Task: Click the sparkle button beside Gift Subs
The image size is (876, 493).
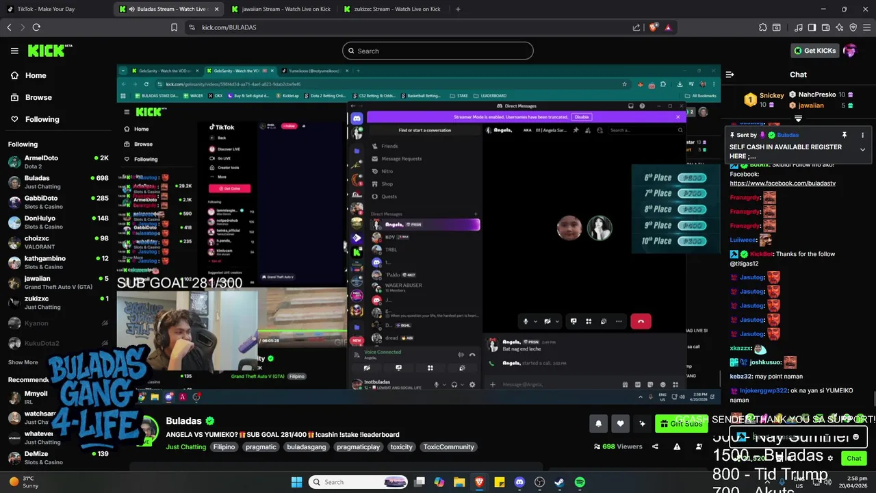Action: coord(642,424)
